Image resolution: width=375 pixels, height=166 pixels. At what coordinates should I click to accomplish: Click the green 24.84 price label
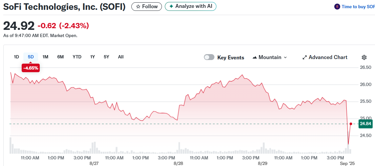[x=366, y=124]
